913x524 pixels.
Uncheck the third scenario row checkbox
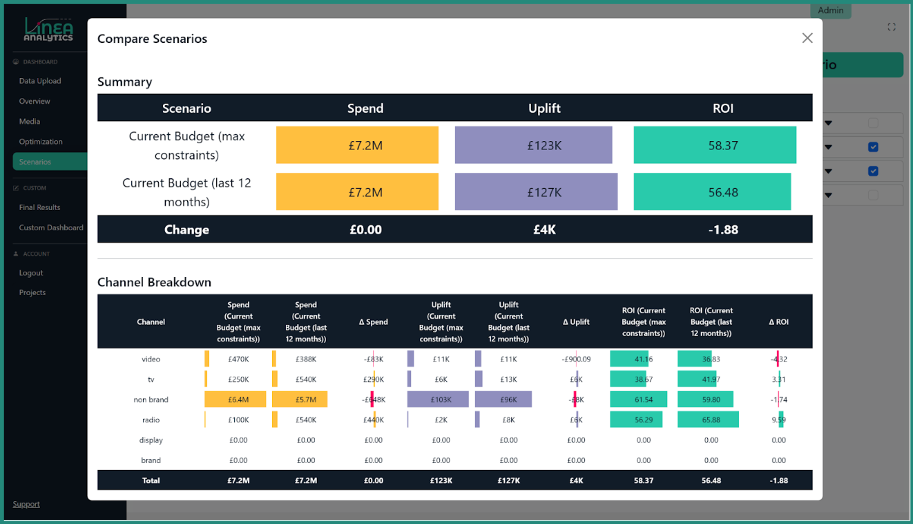873,171
